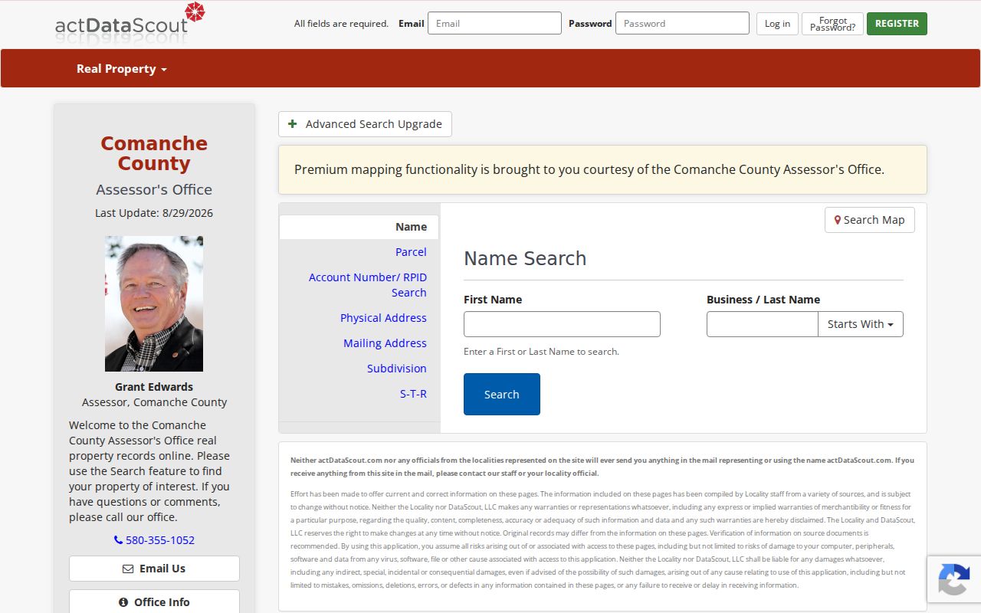Viewport: 981px width, 613px height.
Task: Open the Search Map view
Action: click(x=870, y=220)
